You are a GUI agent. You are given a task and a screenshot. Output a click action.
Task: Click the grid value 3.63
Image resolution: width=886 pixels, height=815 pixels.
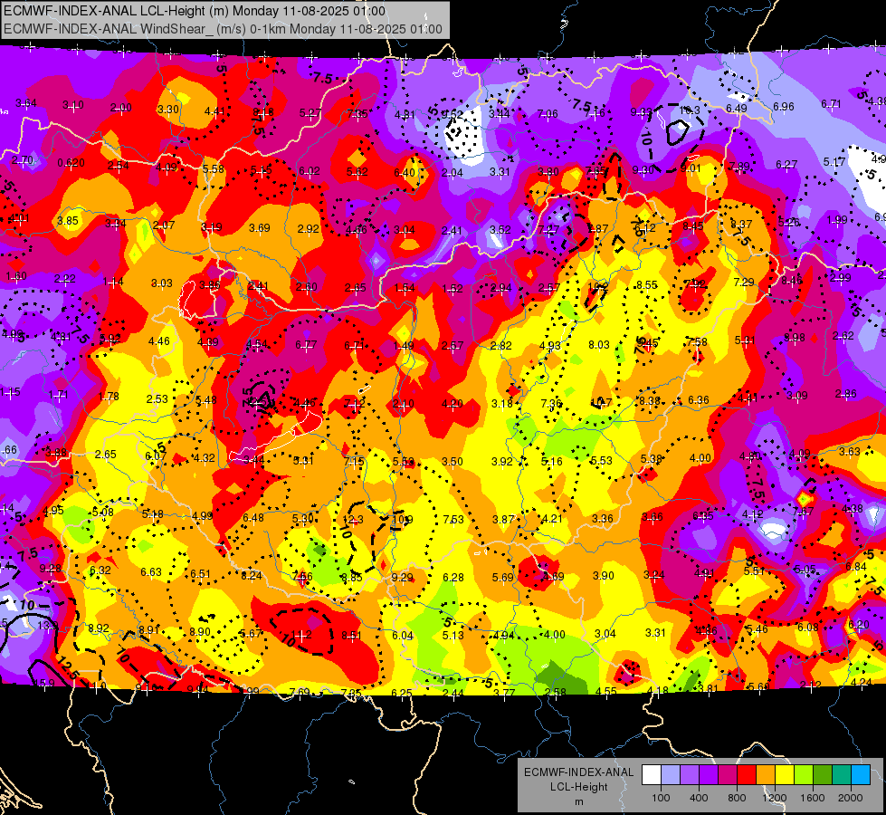coord(849,451)
